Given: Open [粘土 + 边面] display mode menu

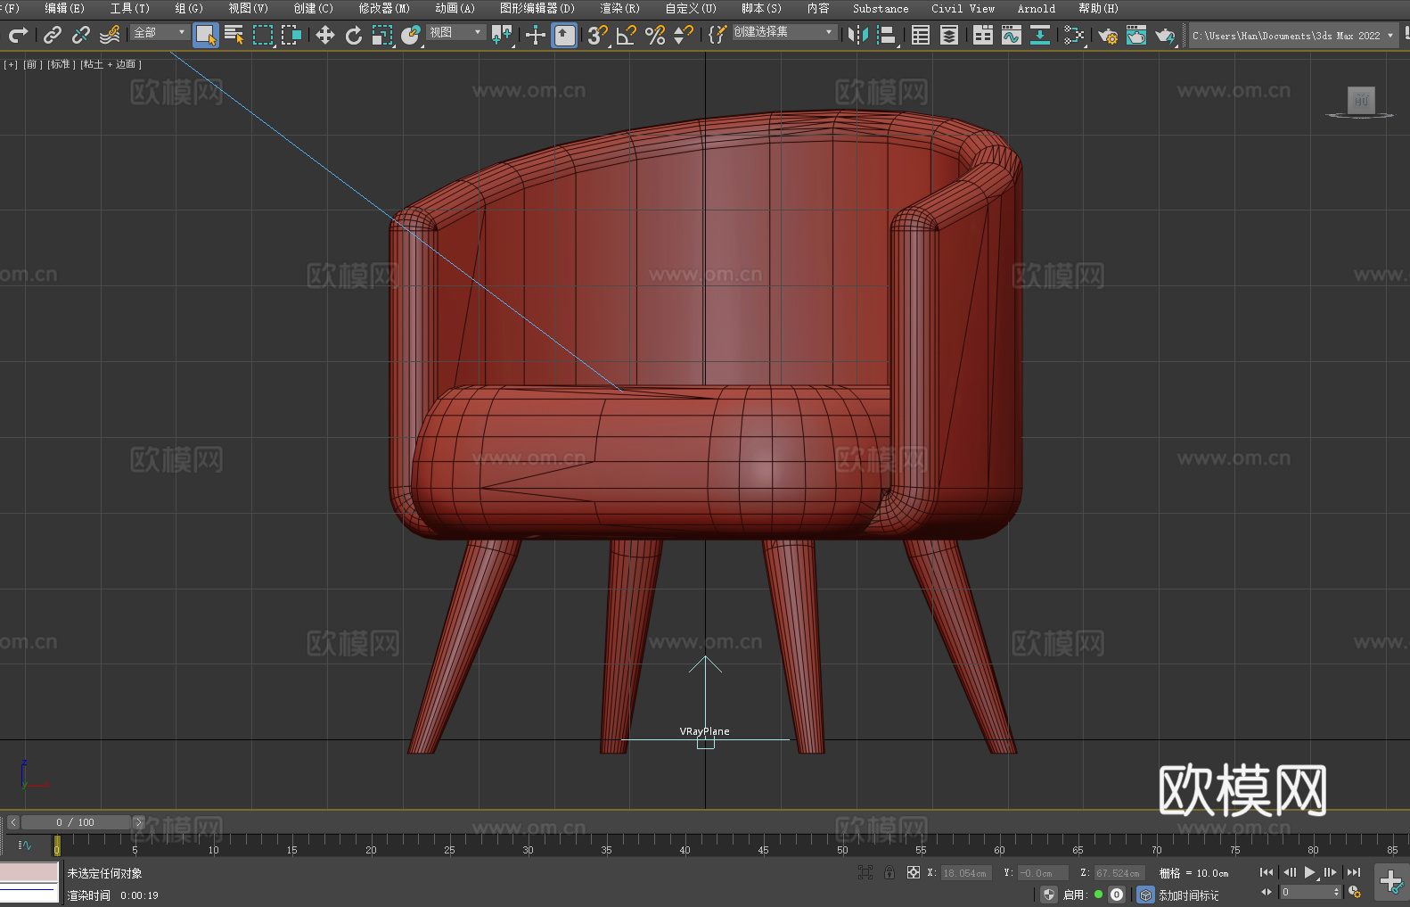Looking at the screenshot, I should 111,64.
